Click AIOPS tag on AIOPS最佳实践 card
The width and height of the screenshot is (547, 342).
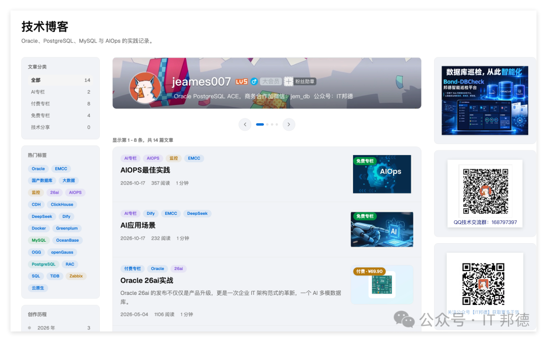pyautogui.click(x=153, y=158)
